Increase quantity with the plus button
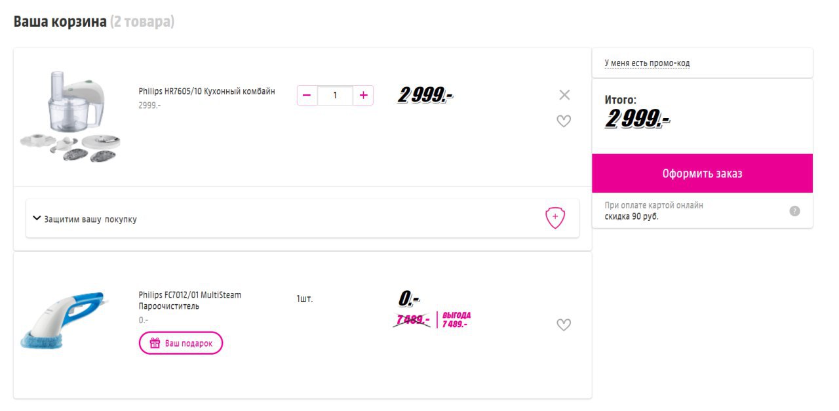The height and width of the screenshot is (411, 839). (363, 95)
